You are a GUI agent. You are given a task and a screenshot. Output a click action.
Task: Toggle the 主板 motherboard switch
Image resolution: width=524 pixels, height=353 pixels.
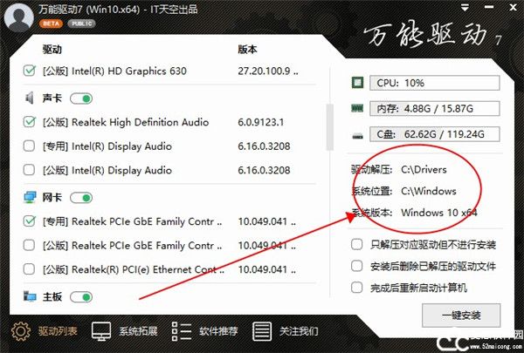(81, 296)
